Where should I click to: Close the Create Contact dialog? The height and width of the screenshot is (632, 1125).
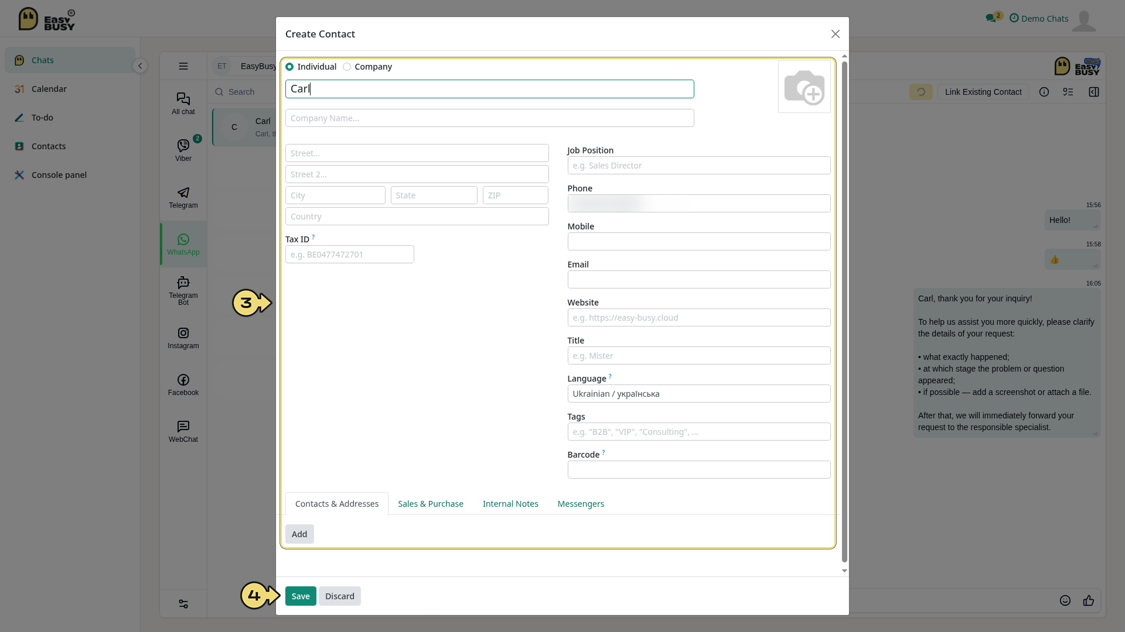pyautogui.click(x=836, y=34)
